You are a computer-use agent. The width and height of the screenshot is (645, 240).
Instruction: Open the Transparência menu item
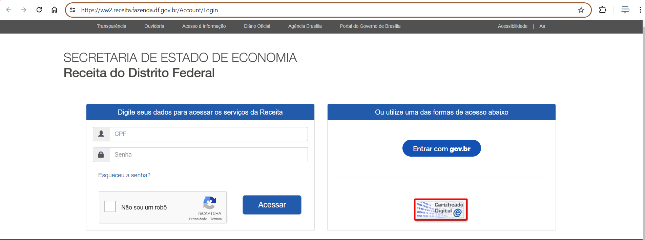pos(111,26)
